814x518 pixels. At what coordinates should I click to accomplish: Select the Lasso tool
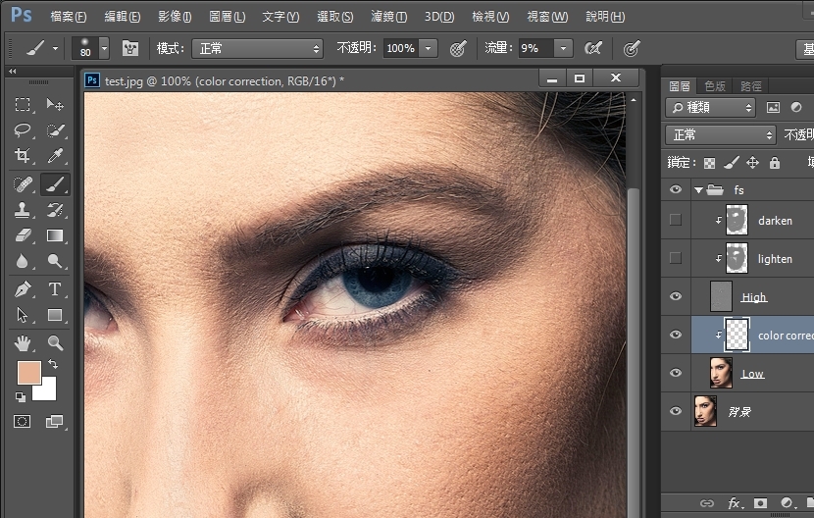coord(23,129)
